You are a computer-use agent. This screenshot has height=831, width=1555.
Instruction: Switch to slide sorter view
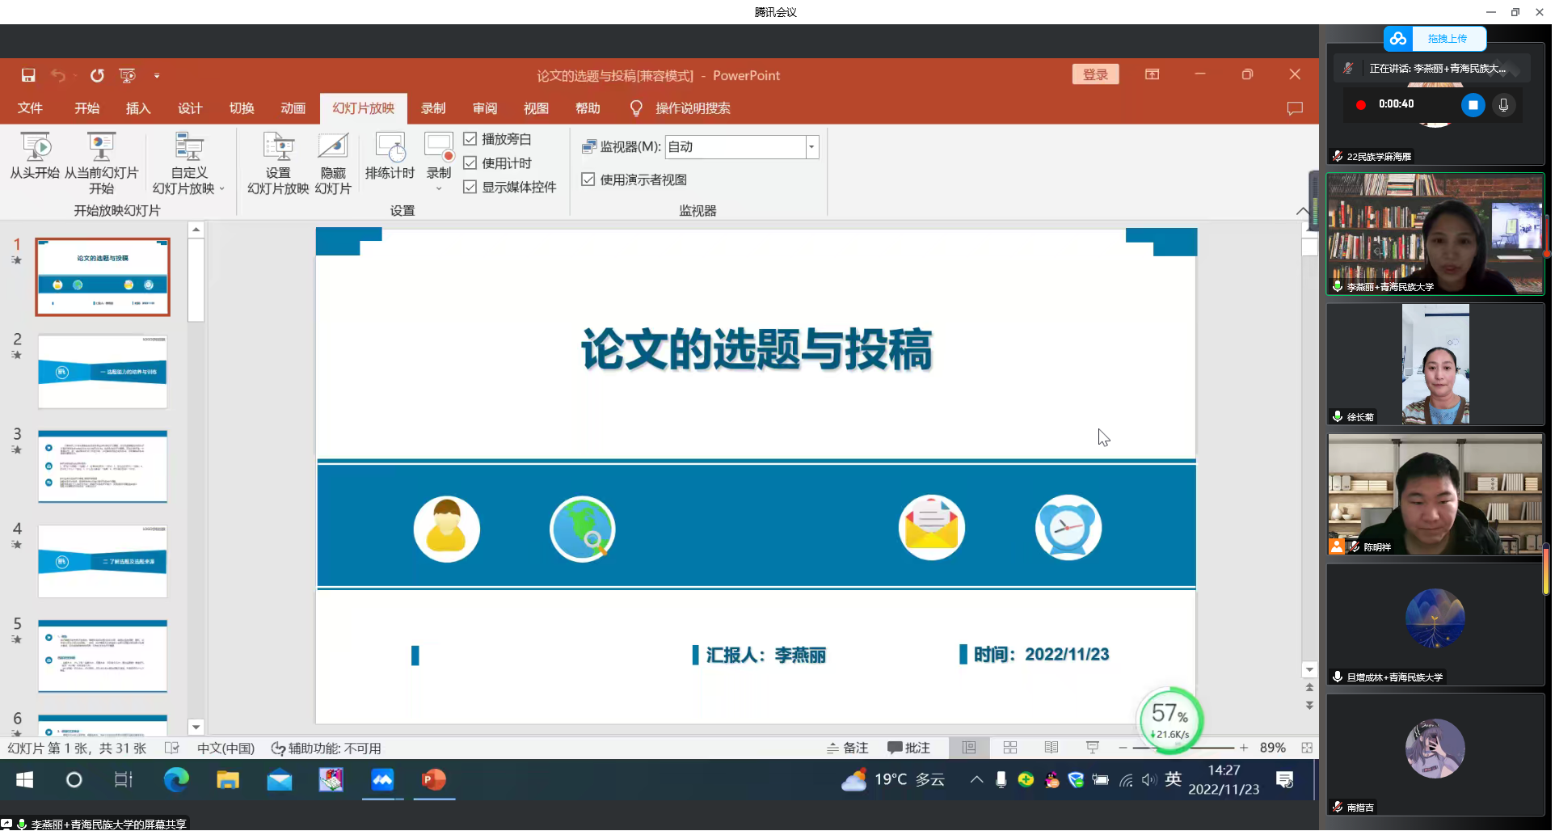(x=1010, y=748)
